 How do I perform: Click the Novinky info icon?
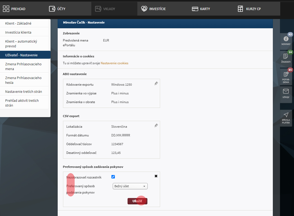[x=286, y=39]
